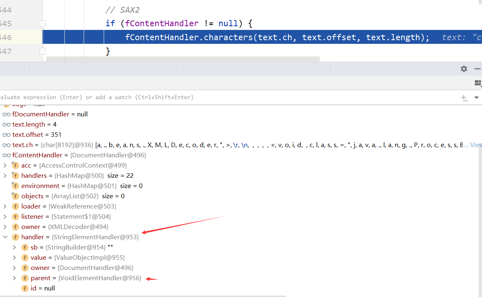Expand the acc AccessControlContext node
482x297 pixels.
5,165
